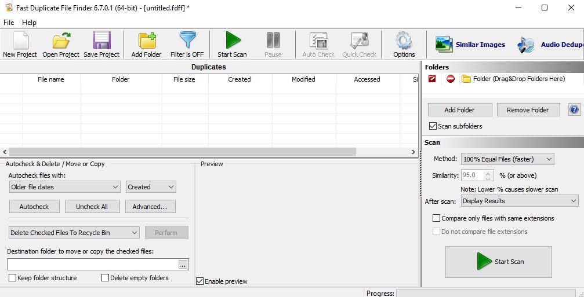Click large Start Scan button in Scan panel
Viewport: 584px width, 297px height.
click(x=499, y=262)
